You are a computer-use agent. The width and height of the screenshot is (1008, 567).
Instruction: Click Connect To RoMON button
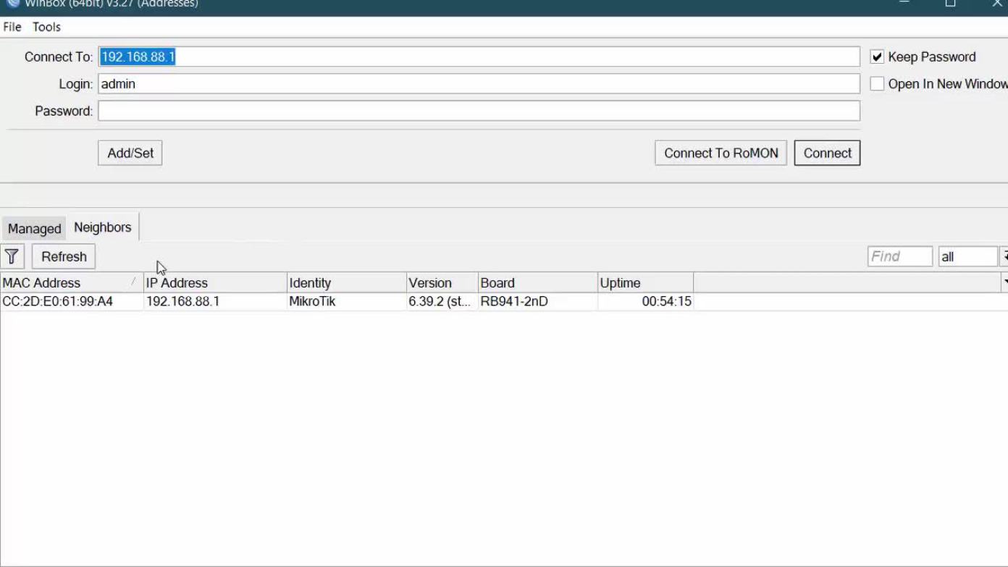pyautogui.click(x=721, y=153)
